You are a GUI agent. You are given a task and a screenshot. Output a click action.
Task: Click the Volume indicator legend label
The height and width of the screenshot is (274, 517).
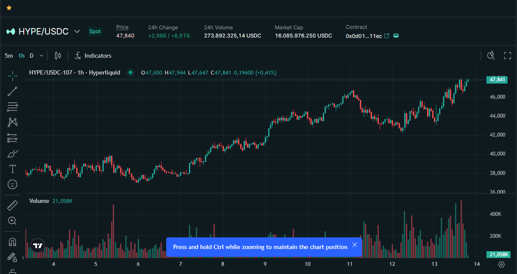click(39, 201)
